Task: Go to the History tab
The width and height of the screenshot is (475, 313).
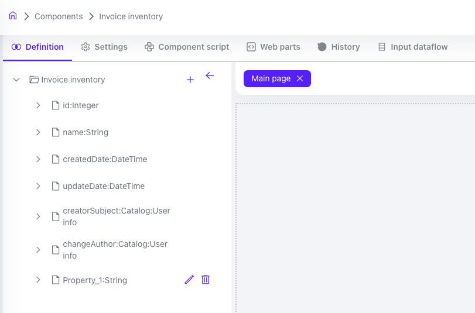Action: point(339,47)
